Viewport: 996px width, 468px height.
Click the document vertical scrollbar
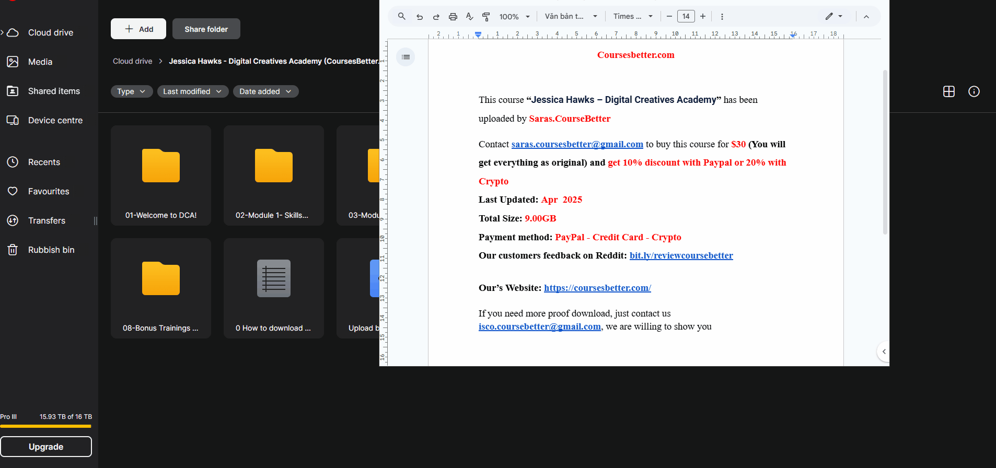point(885,151)
